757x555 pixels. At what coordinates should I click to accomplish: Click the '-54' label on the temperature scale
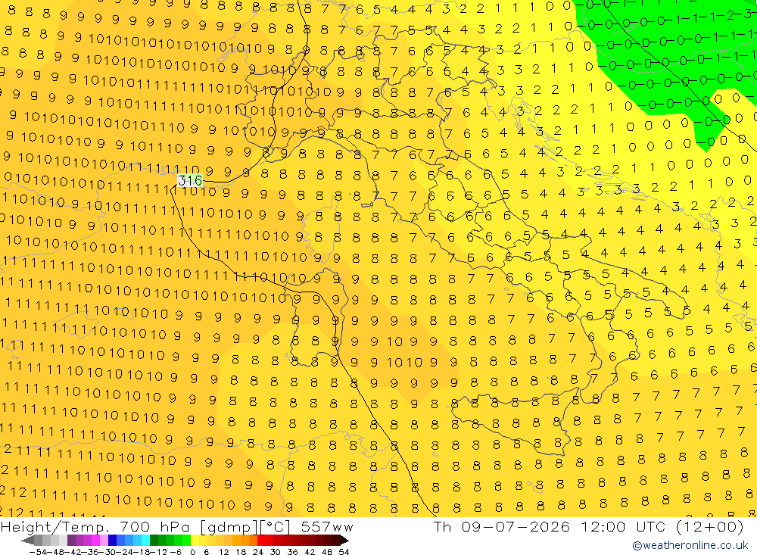(38, 552)
